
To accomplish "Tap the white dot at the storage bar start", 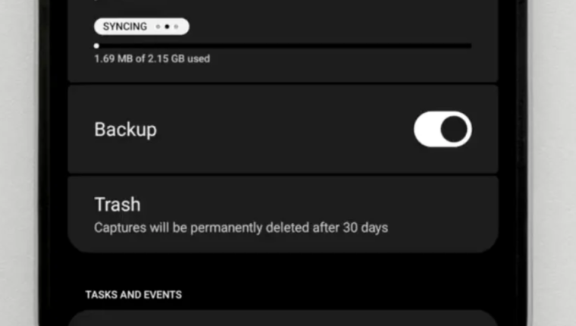I will point(96,45).
